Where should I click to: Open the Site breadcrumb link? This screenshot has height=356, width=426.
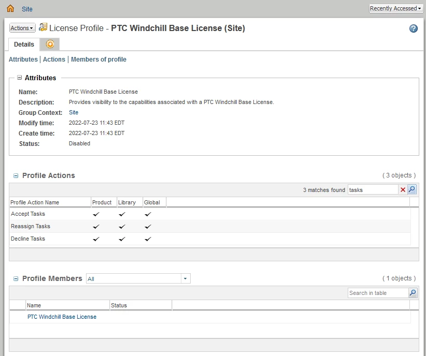pos(27,9)
